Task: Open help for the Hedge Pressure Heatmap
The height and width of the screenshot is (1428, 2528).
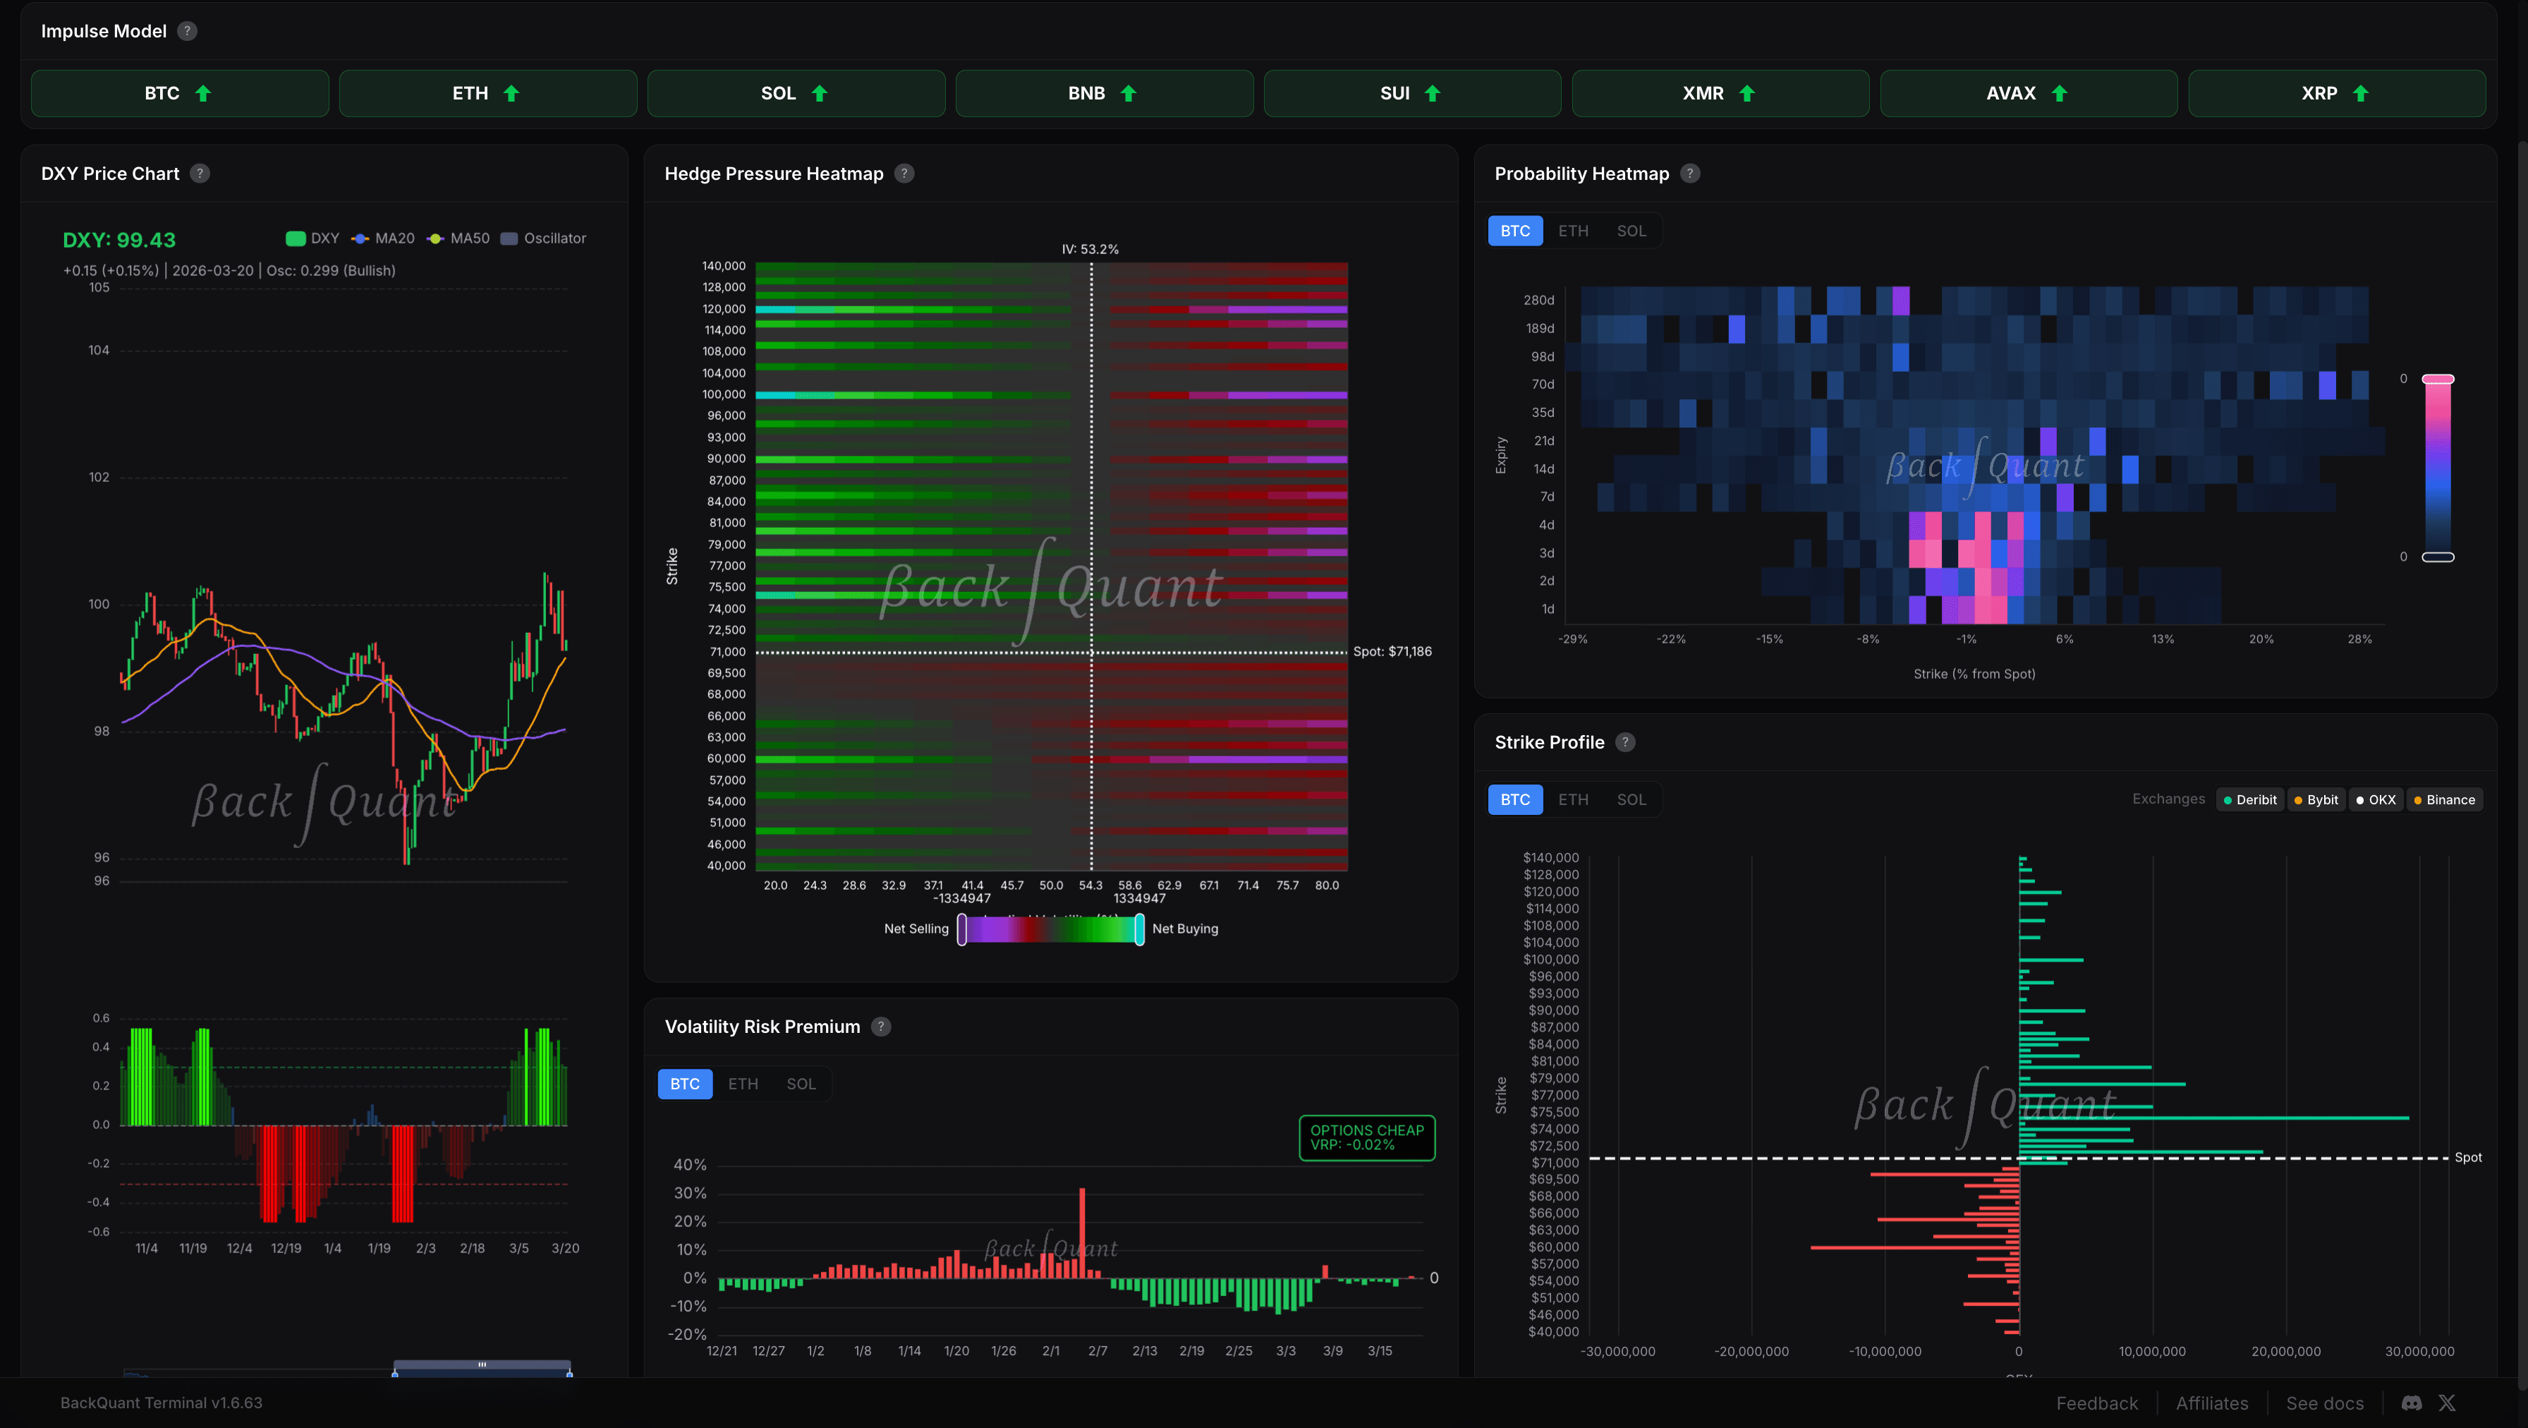Action: pos(904,173)
